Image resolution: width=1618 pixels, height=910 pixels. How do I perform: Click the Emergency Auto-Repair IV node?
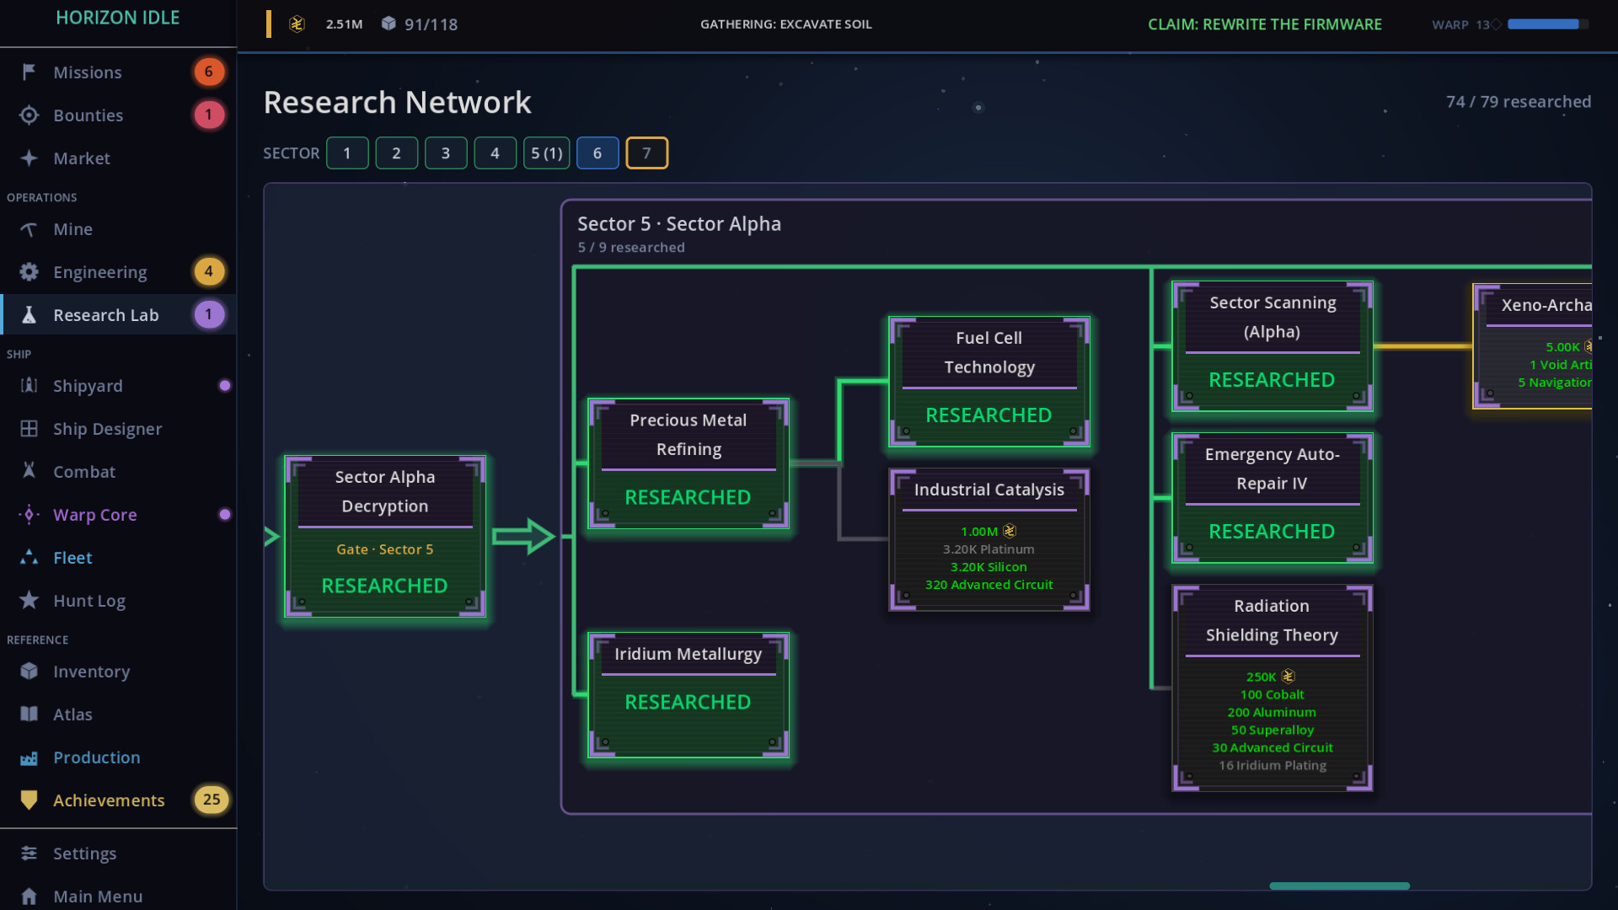pos(1272,497)
